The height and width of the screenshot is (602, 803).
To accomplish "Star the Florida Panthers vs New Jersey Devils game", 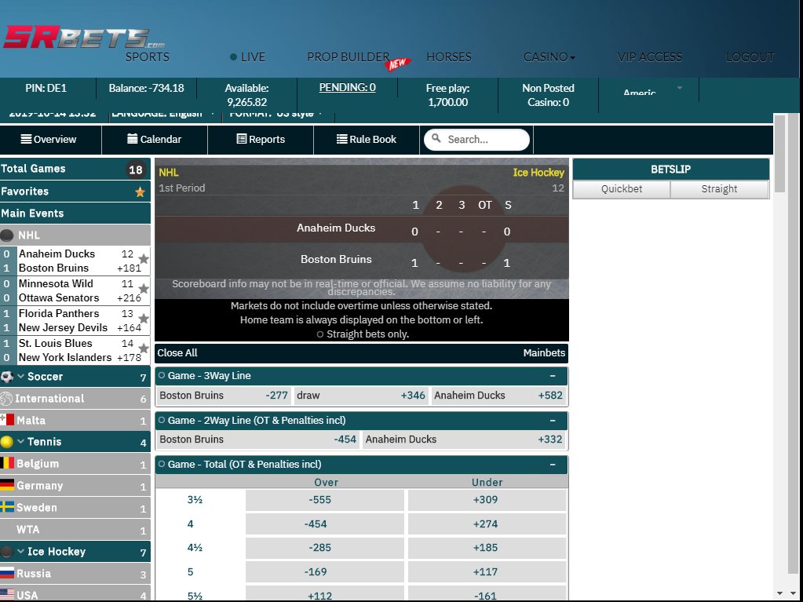I will [144, 319].
